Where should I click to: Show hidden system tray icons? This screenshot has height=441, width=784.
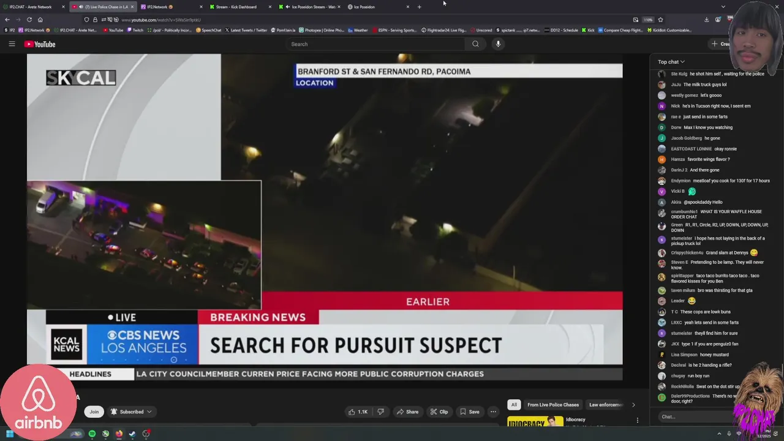720,434
